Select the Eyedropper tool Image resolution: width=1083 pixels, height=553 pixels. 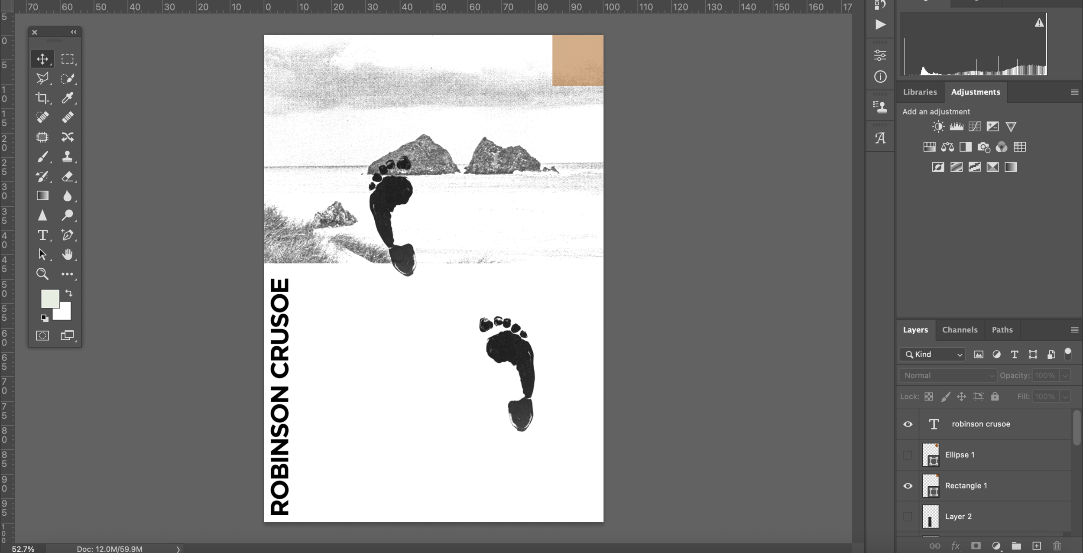(x=67, y=98)
